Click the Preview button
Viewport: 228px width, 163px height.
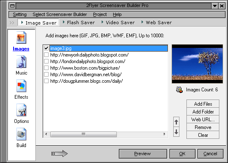143,154
